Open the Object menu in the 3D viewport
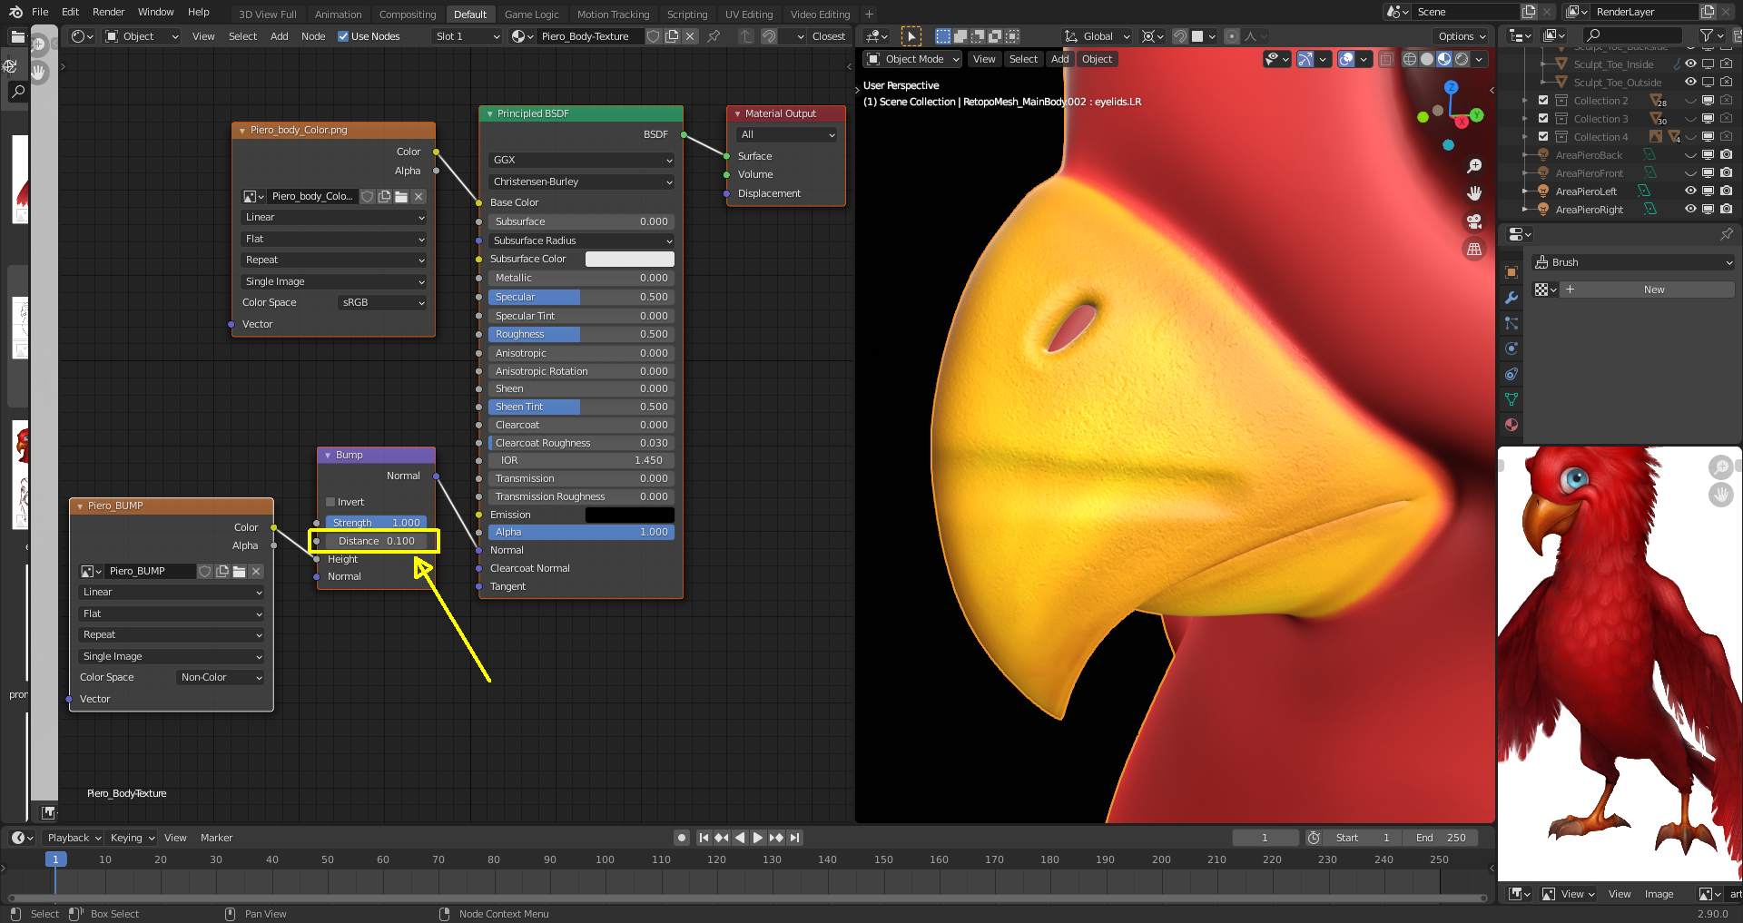The width and height of the screenshot is (1743, 923). click(x=1096, y=59)
